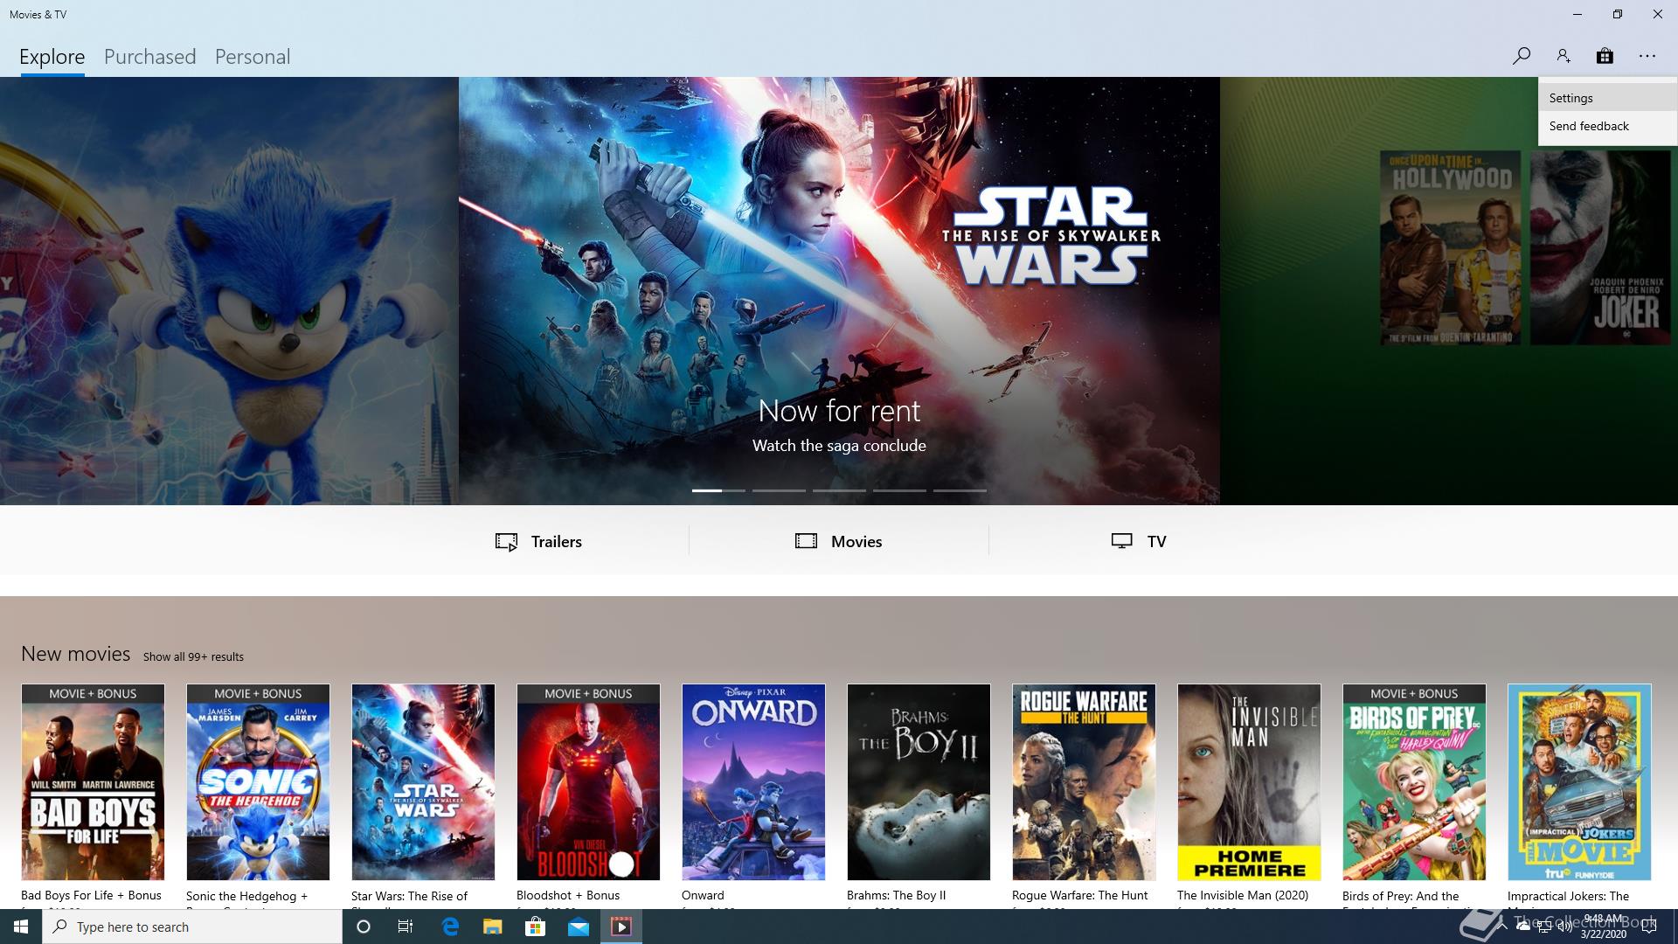Viewport: 1678px width, 944px height.
Task: Click the three-dot more options icon
Action: pyautogui.click(x=1647, y=56)
